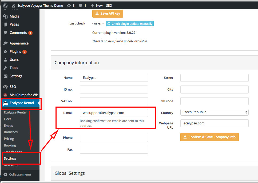Click the ZIP code input field
Screen dimensions: 258x183
pyautogui.click(x=215, y=101)
